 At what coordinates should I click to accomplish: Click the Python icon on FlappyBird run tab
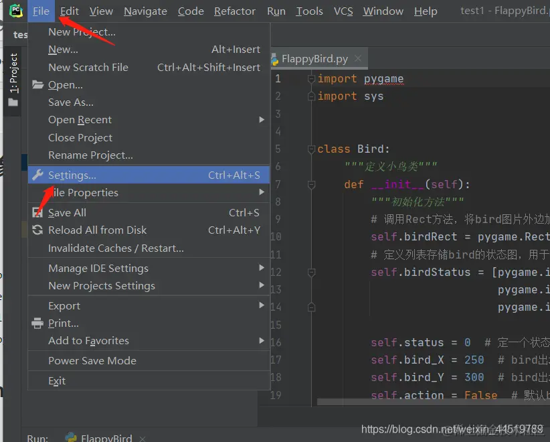coord(71,437)
